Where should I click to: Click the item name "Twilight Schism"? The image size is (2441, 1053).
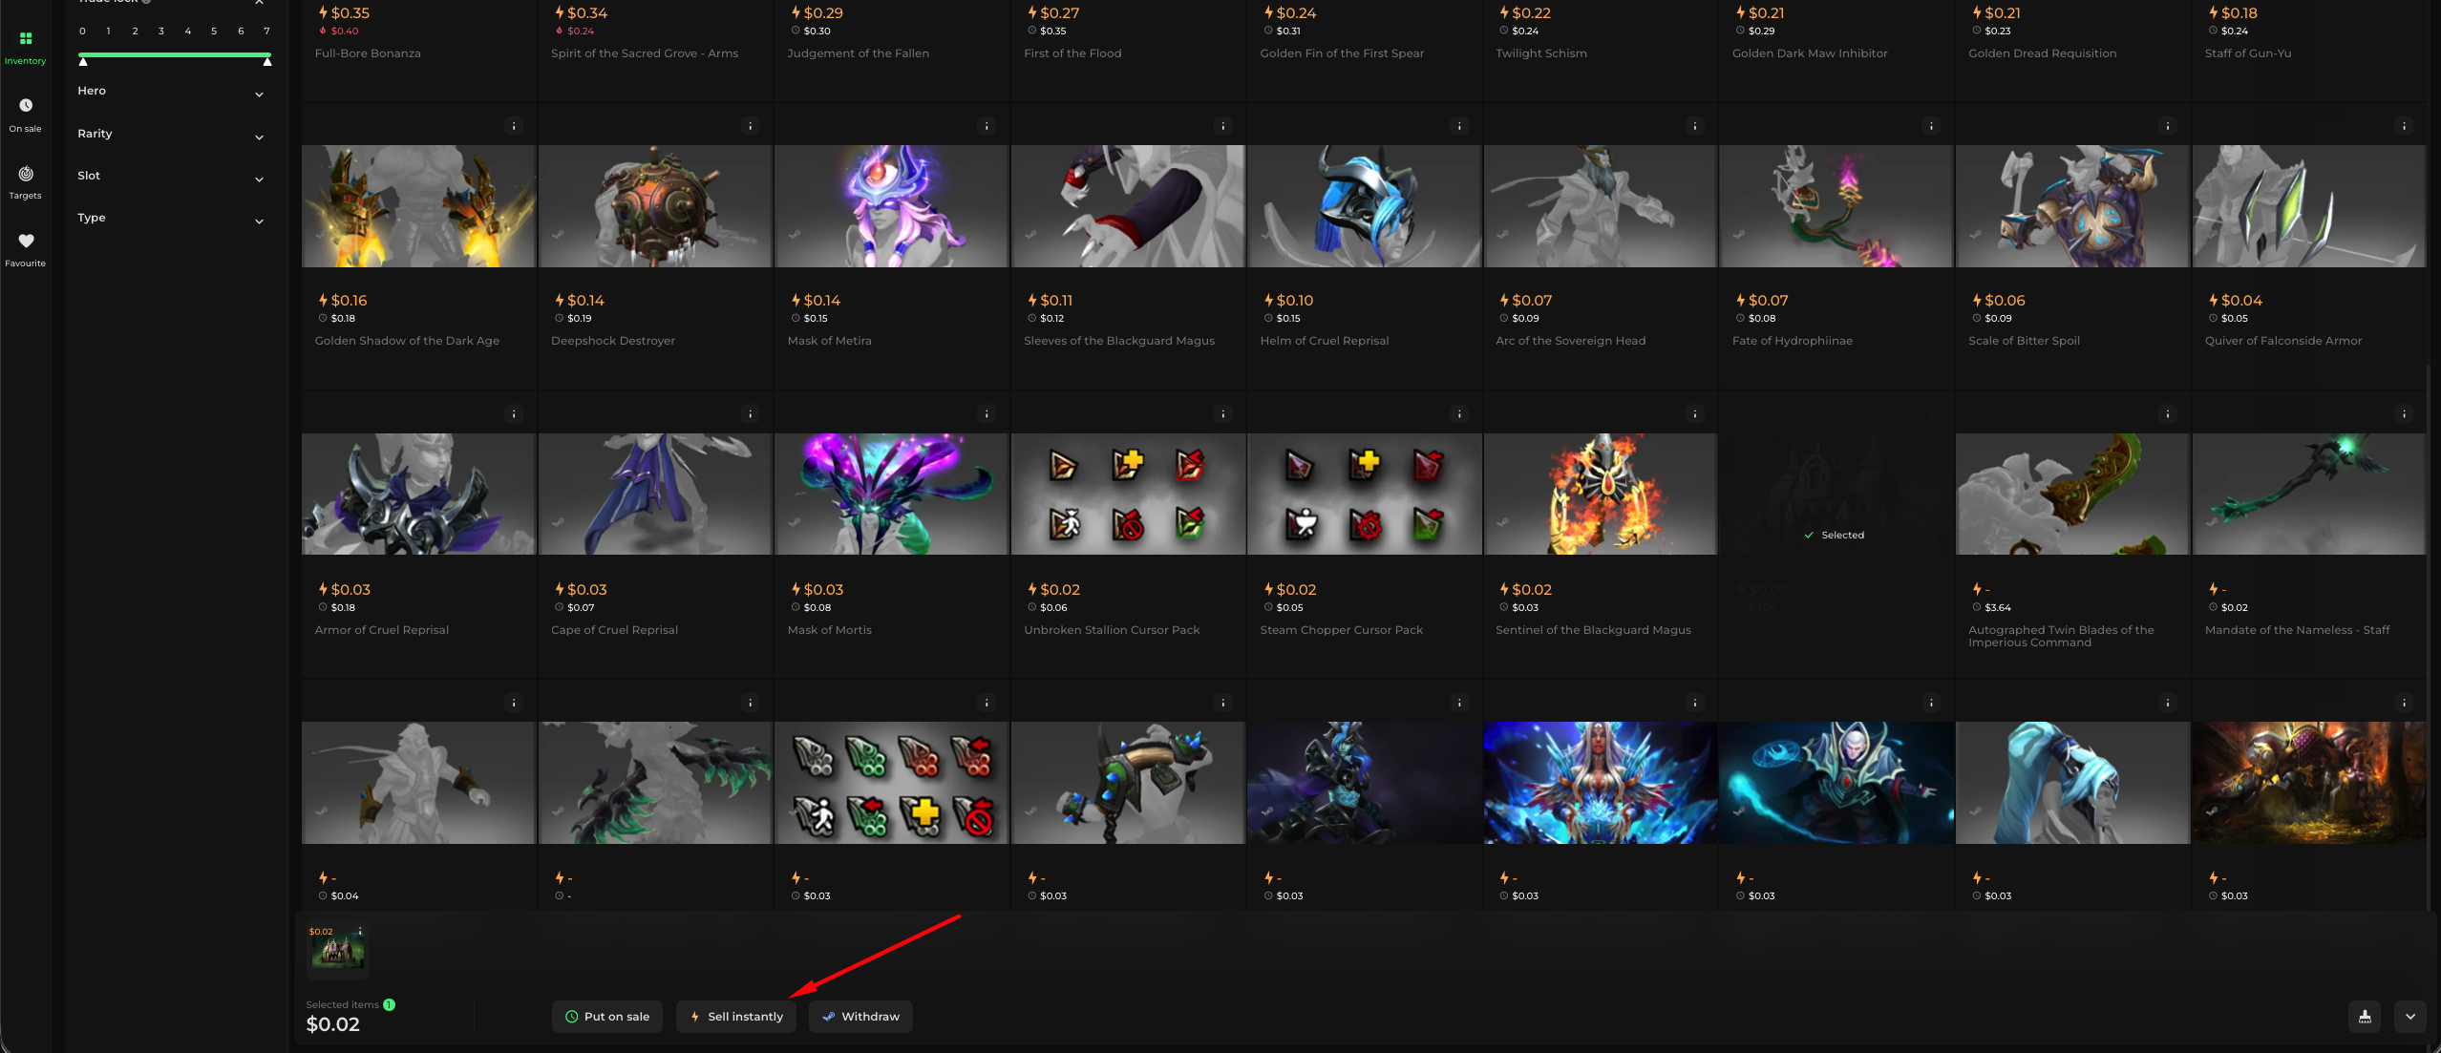click(1541, 53)
